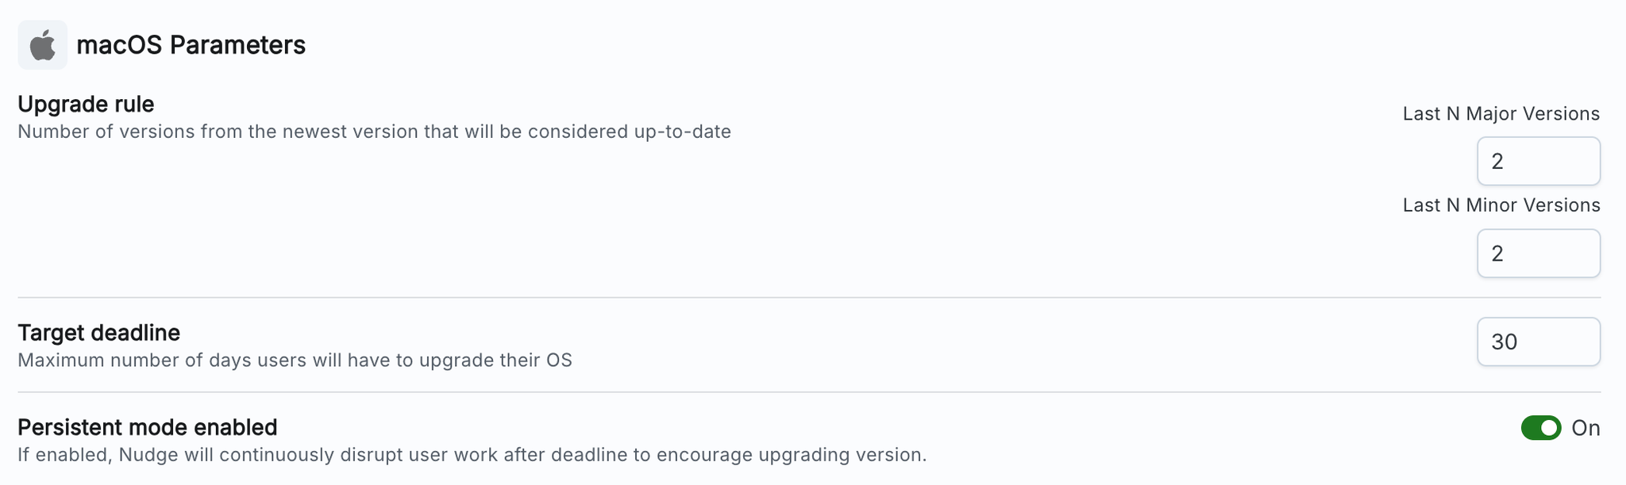Disable the Persistent mode switch
The height and width of the screenshot is (485, 1626).
(x=1543, y=428)
